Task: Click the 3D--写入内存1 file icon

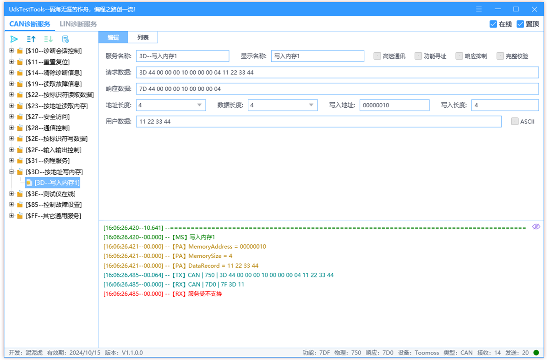Action: 29,183
